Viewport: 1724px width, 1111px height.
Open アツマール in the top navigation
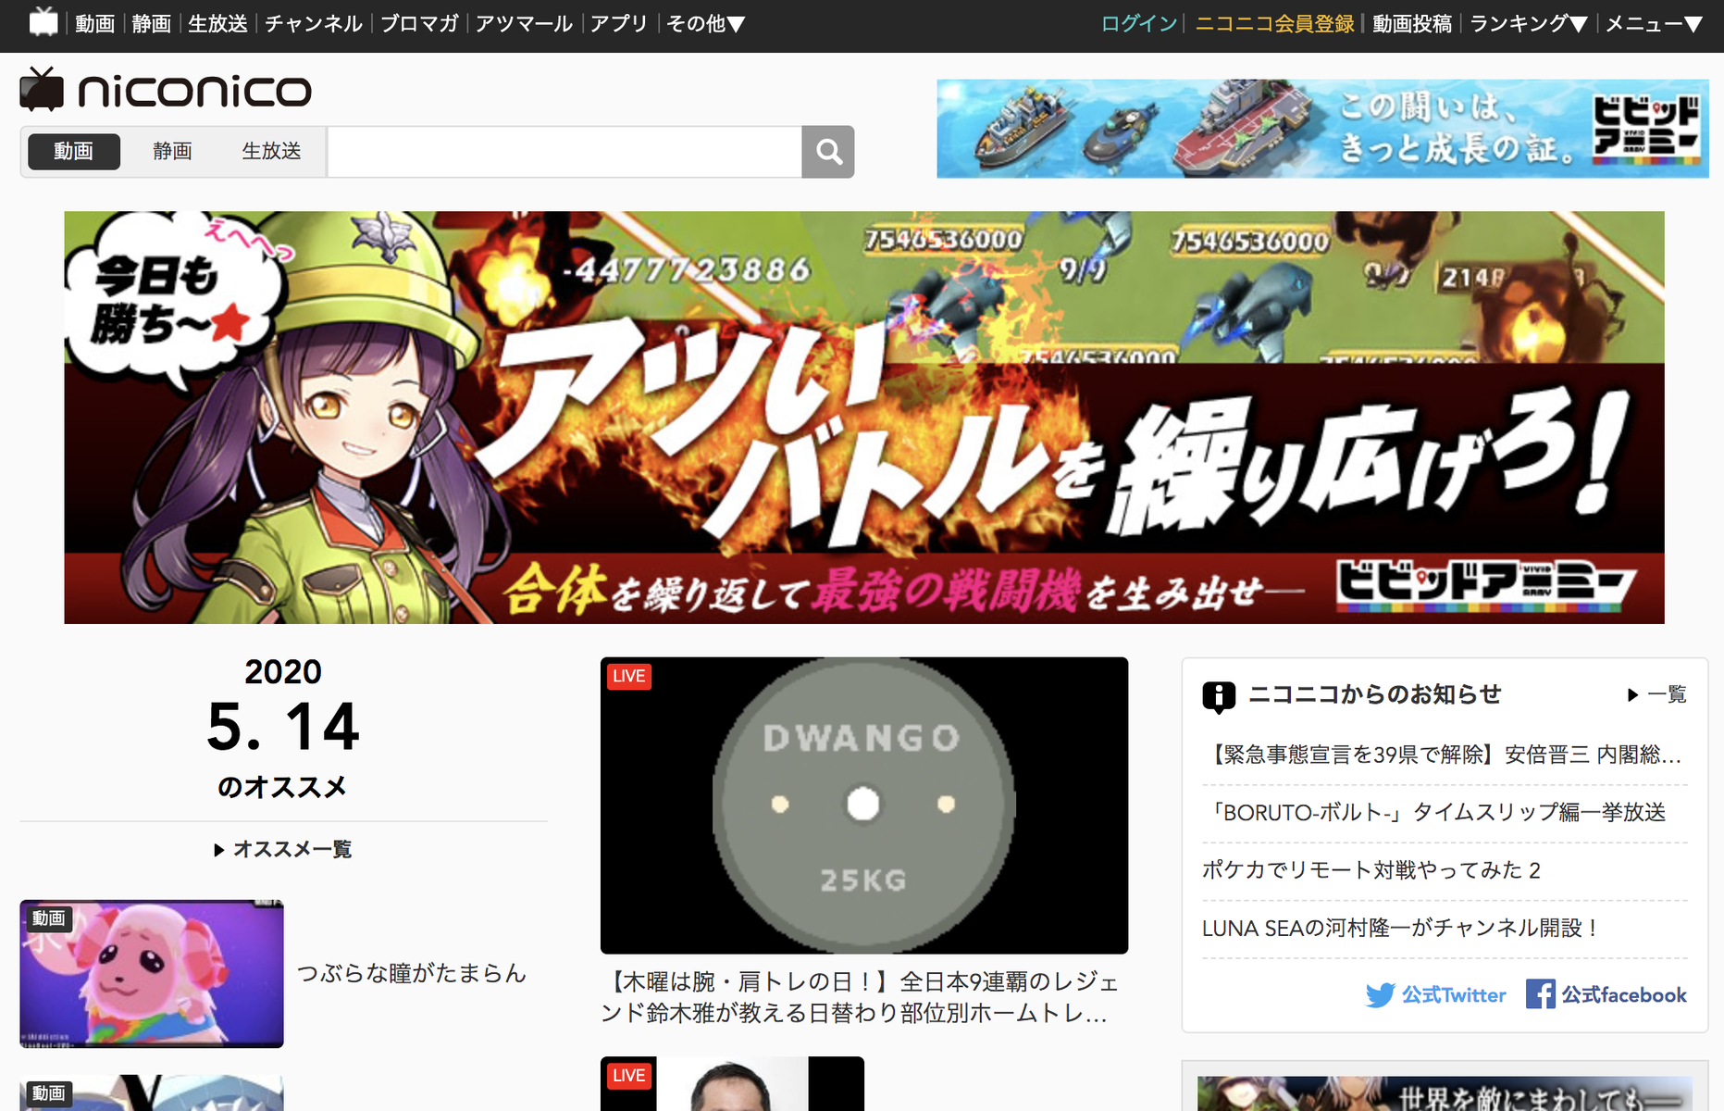[524, 23]
